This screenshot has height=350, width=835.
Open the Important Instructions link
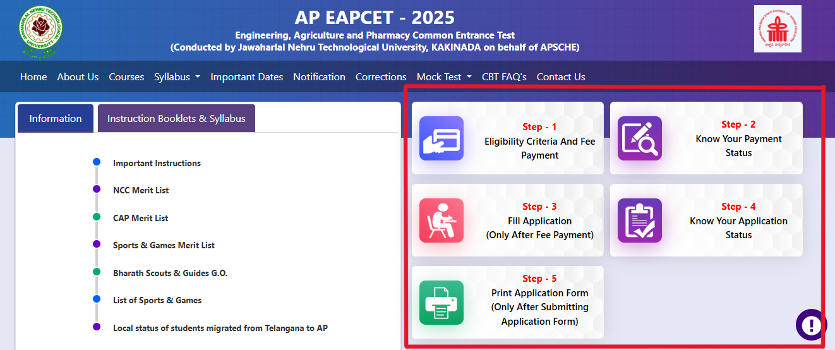click(157, 163)
